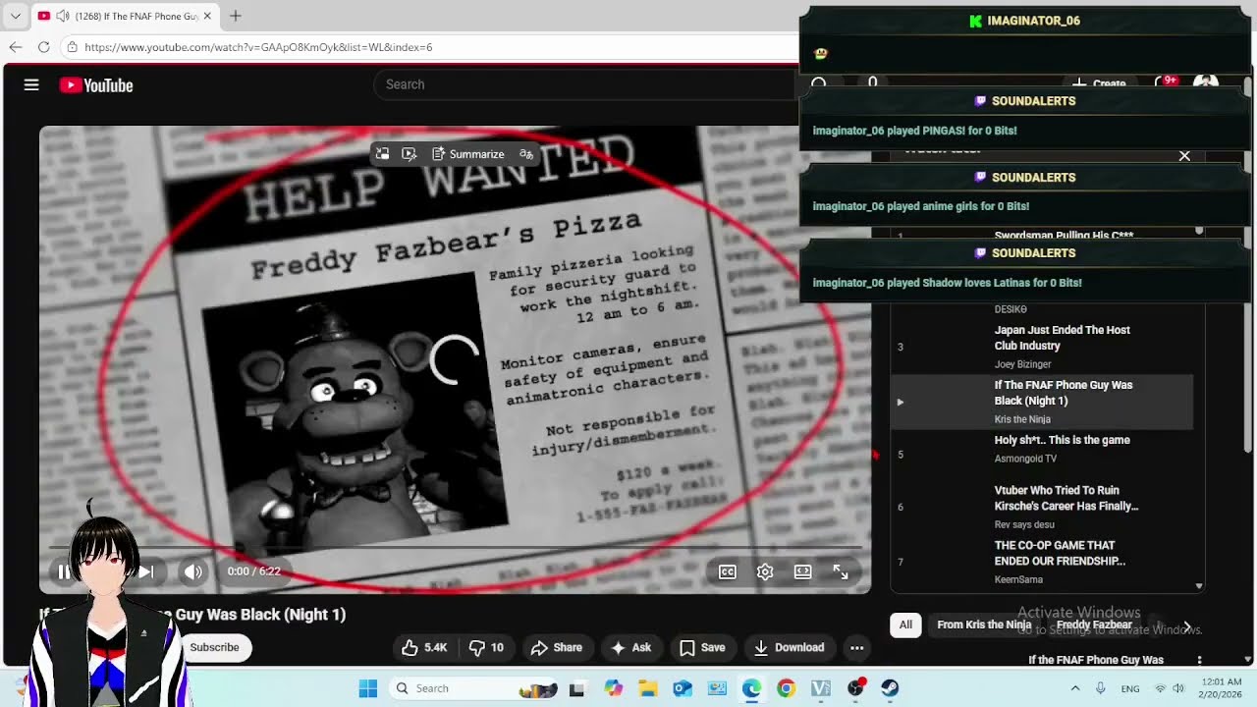Open the more actions ellipsis menu
This screenshot has width=1257, height=707.
[x=856, y=647]
